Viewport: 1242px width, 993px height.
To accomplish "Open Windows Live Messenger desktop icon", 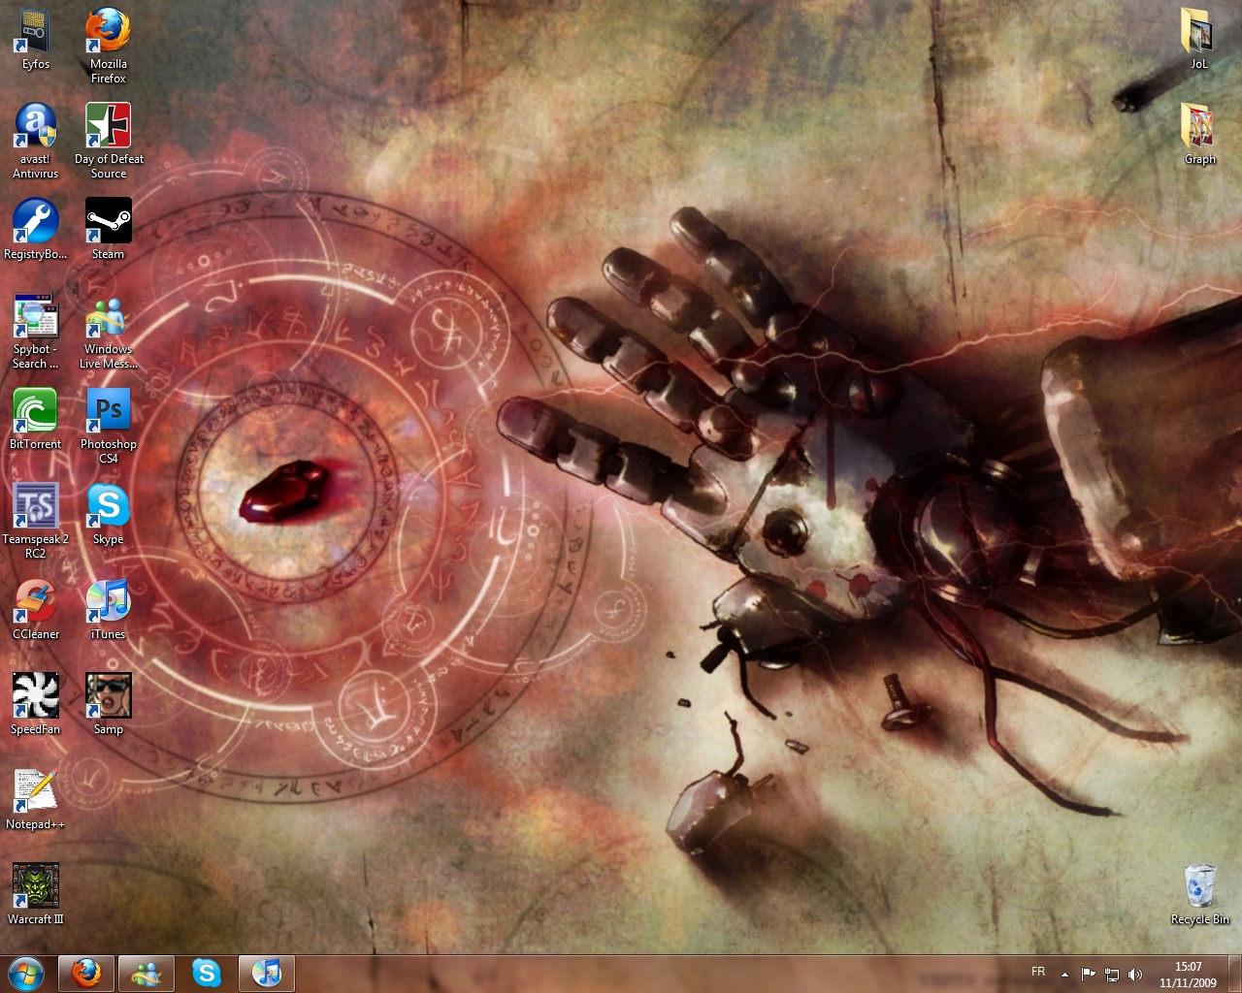I will tap(108, 331).
